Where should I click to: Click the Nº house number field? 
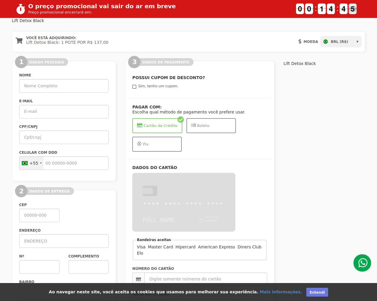tap(39, 267)
